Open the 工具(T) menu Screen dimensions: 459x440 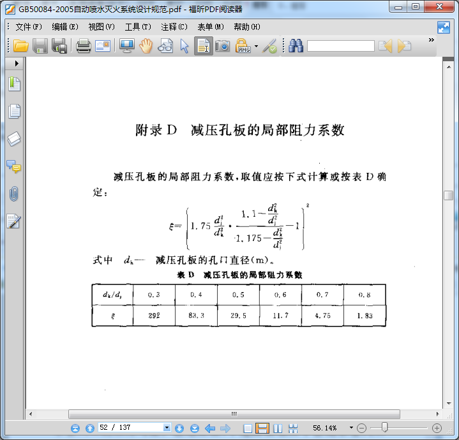[138, 27]
